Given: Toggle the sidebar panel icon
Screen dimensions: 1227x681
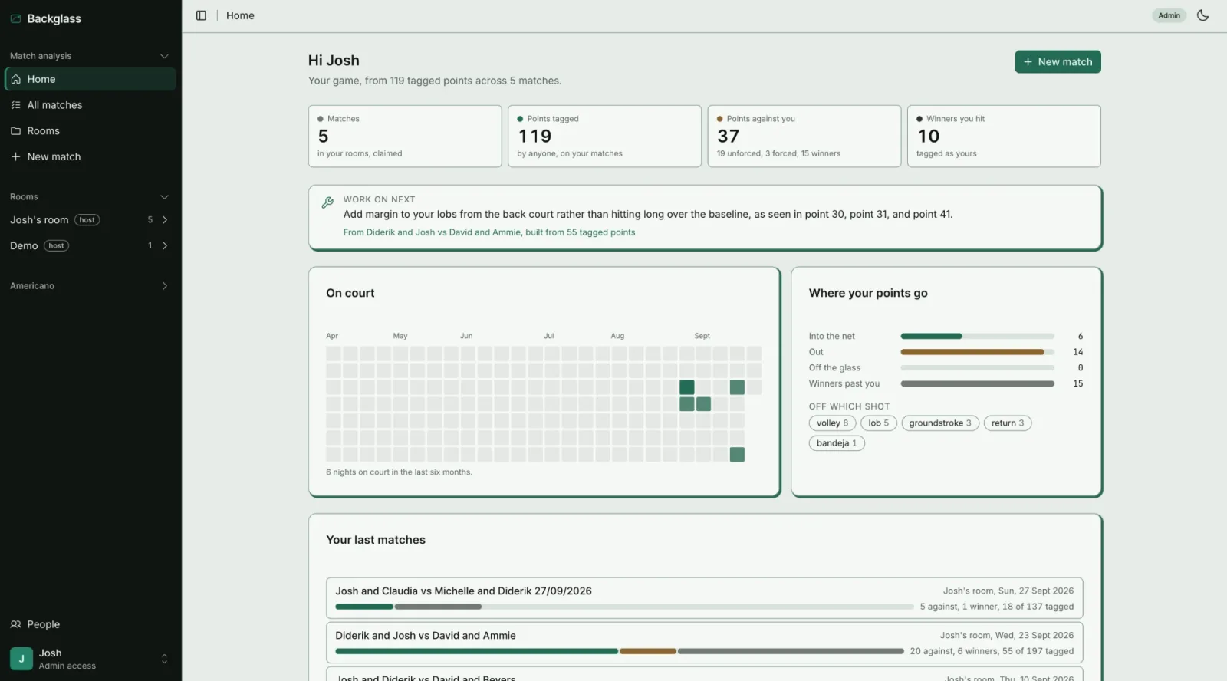Looking at the screenshot, I should click(201, 15).
